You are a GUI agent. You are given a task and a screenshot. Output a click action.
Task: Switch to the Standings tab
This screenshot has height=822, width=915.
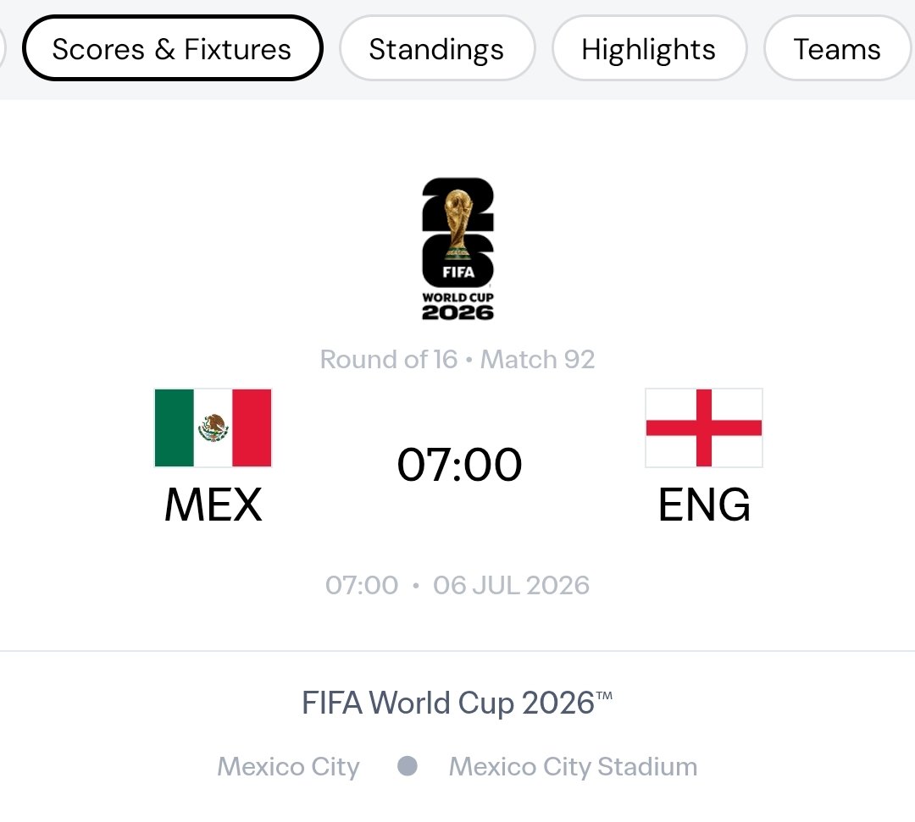click(x=436, y=48)
